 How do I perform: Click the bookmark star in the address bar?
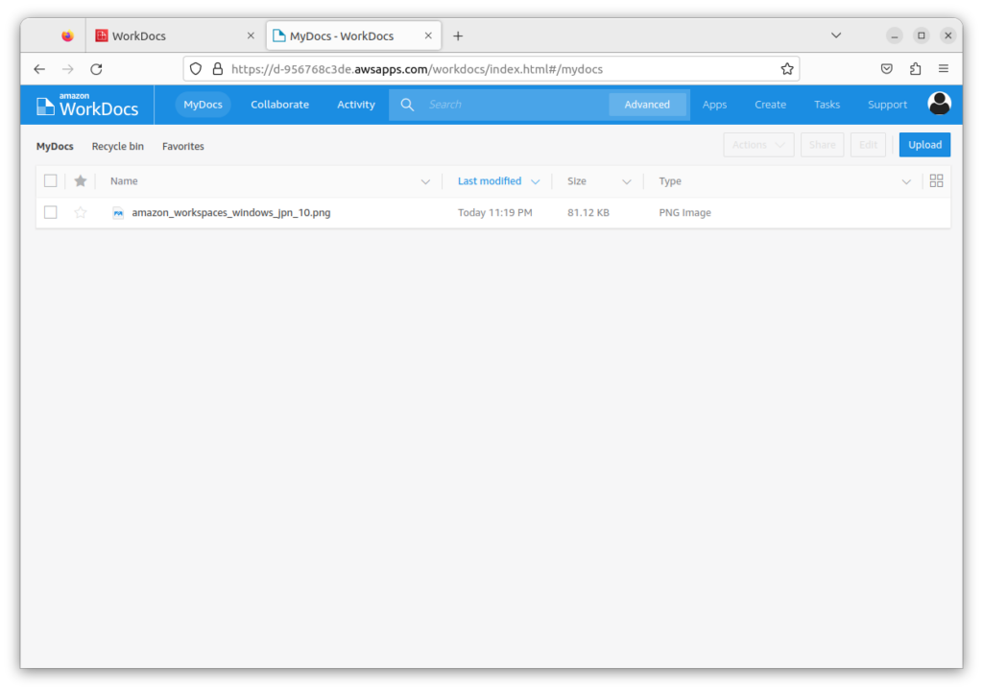click(786, 68)
